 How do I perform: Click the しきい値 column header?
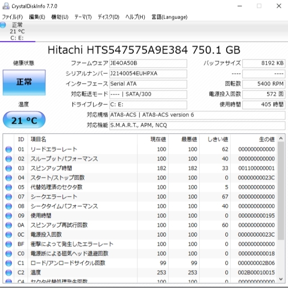[x=215, y=139]
